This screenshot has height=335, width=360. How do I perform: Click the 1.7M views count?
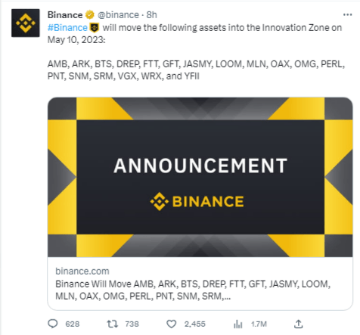[259, 324]
